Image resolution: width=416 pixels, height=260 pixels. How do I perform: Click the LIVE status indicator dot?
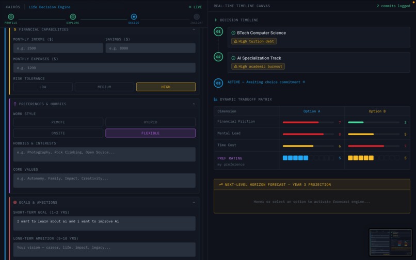point(190,7)
